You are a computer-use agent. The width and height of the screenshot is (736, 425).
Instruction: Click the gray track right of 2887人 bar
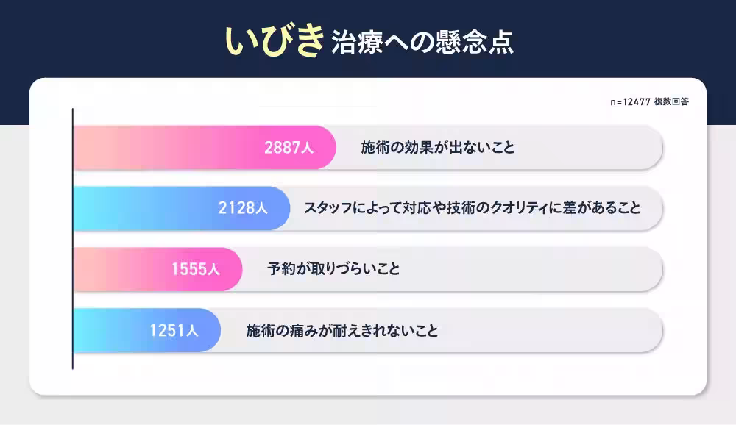(589, 148)
